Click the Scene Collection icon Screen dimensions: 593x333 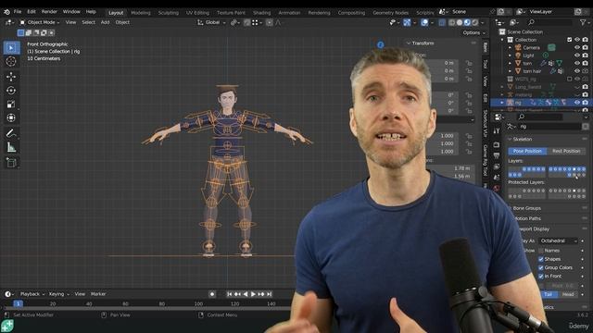pyautogui.click(x=502, y=32)
